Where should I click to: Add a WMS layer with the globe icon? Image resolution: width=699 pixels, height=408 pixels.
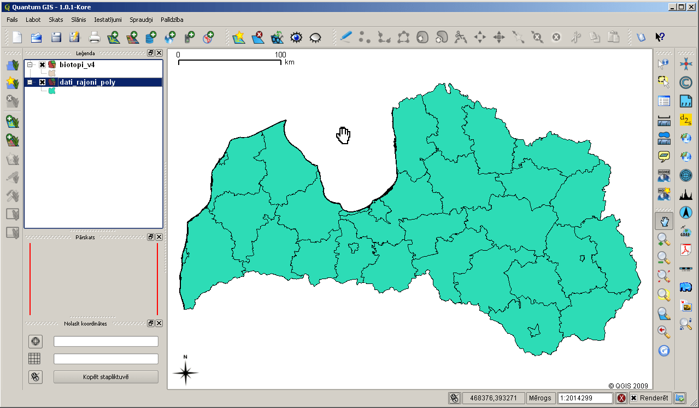(x=170, y=37)
